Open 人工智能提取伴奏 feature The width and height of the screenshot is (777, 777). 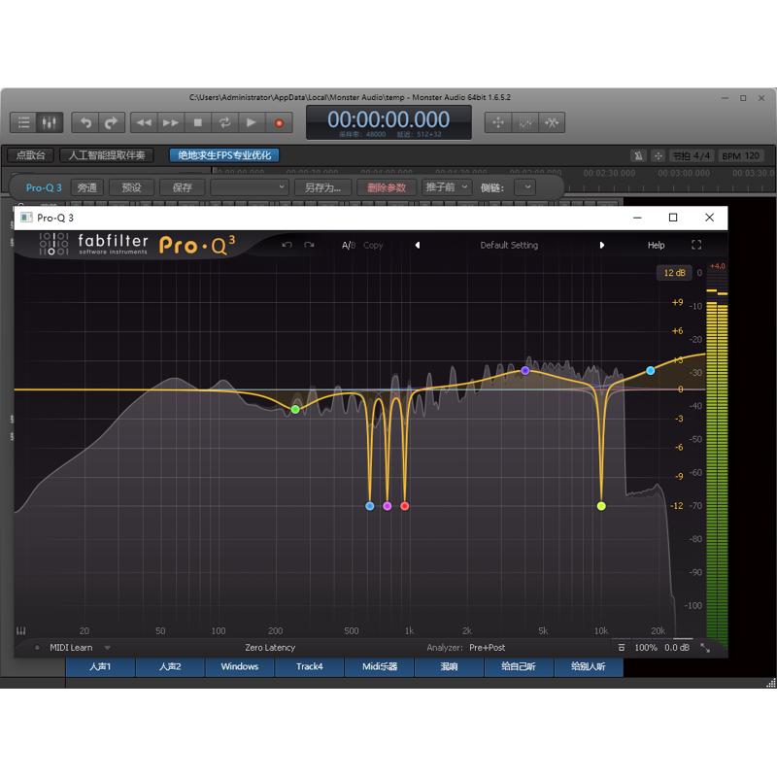coord(107,155)
